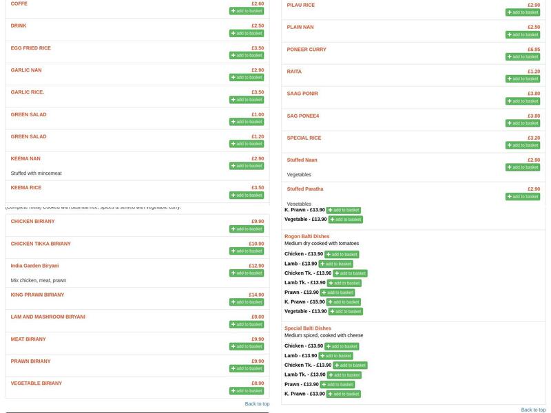Viewport: 551px width, 413px height.
Task: Add KING PRAWN BIRIANY to basket
Action: (247, 302)
